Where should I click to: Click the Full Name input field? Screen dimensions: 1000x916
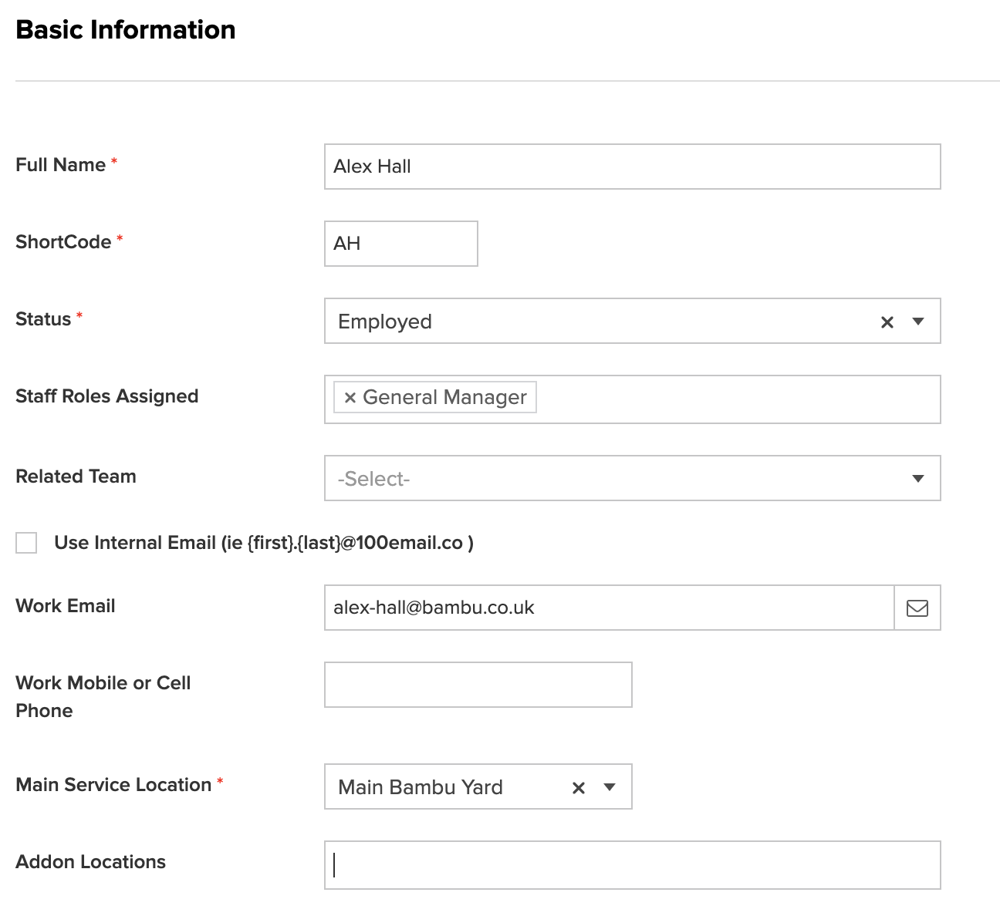632,167
